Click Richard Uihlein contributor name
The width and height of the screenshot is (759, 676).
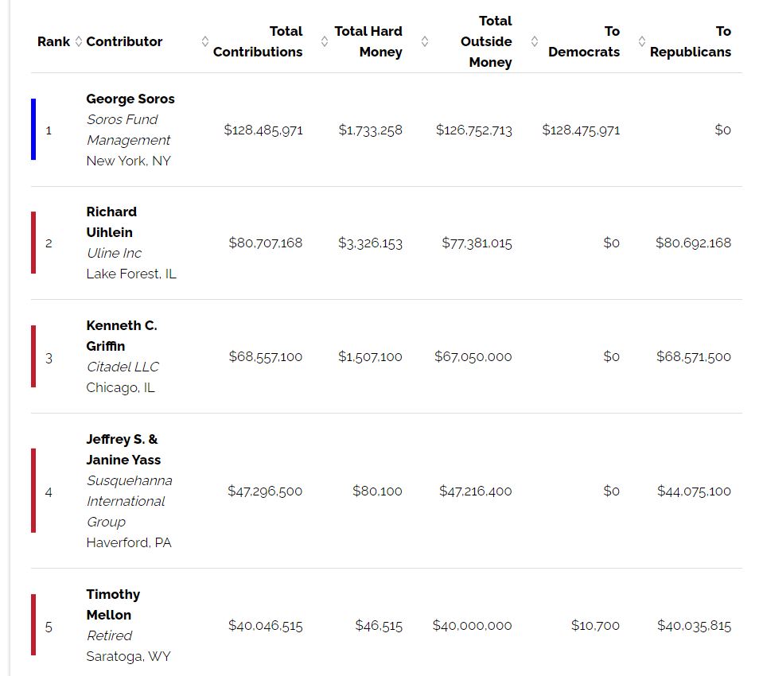111,222
